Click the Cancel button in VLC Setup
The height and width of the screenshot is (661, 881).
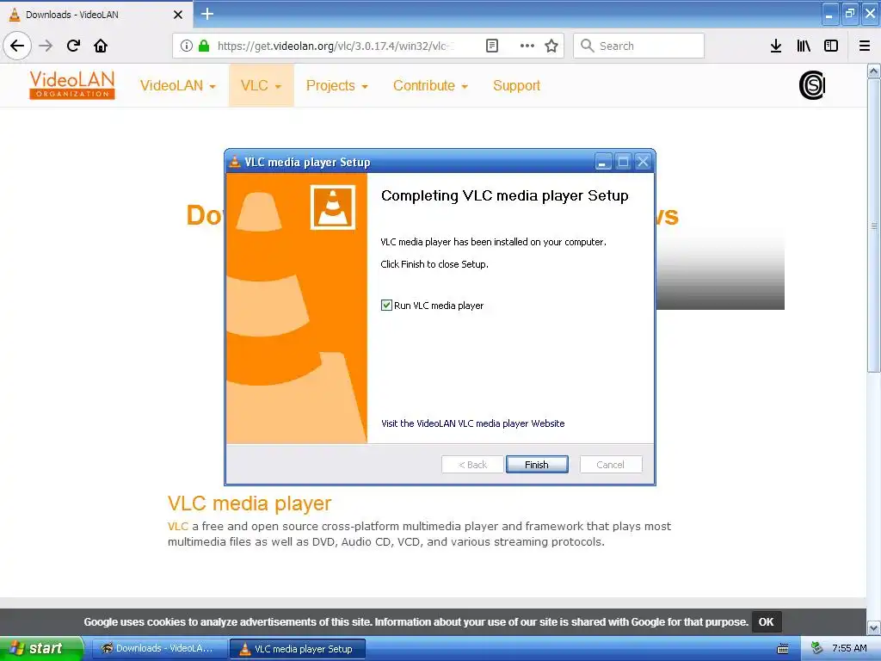pos(610,464)
